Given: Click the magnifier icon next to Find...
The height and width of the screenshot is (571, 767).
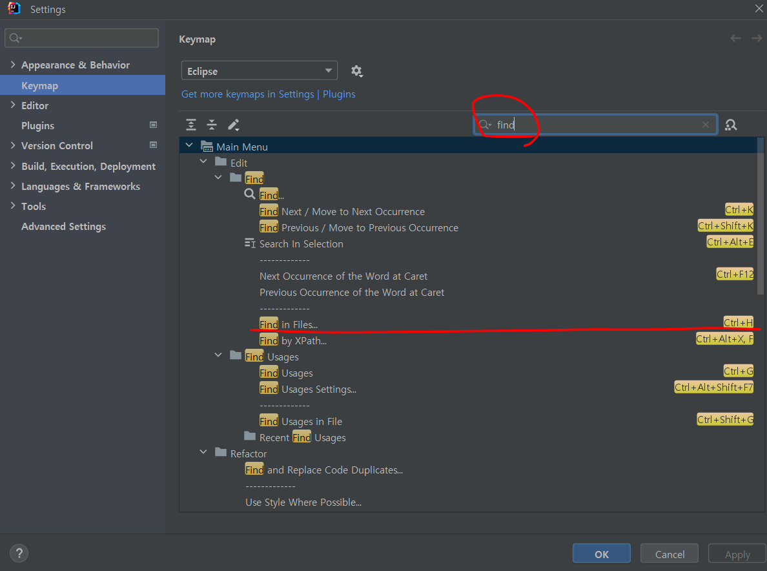Looking at the screenshot, I should point(249,194).
